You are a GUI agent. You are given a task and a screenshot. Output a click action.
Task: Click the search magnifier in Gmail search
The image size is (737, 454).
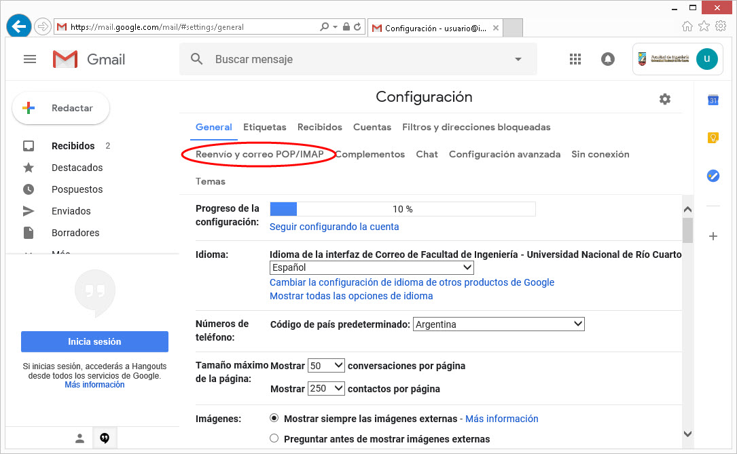point(196,59)
